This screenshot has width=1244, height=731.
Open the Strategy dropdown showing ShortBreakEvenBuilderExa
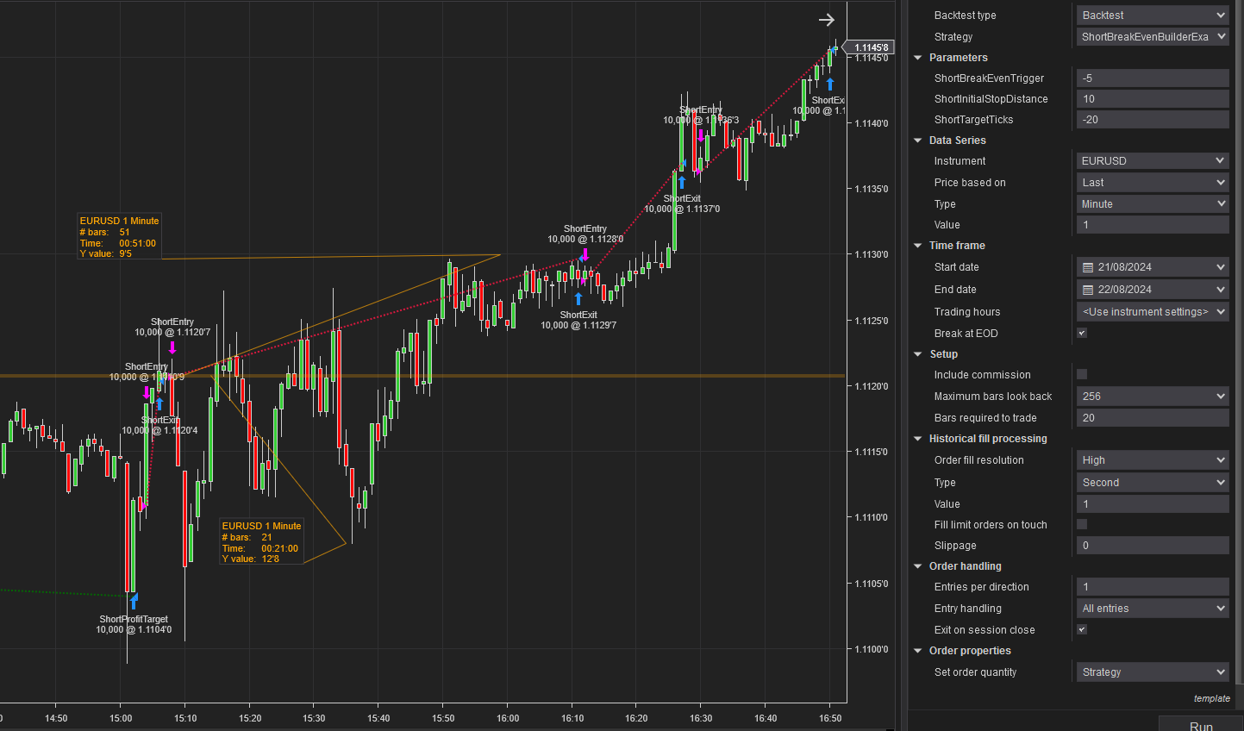(x=1153, y=37)
